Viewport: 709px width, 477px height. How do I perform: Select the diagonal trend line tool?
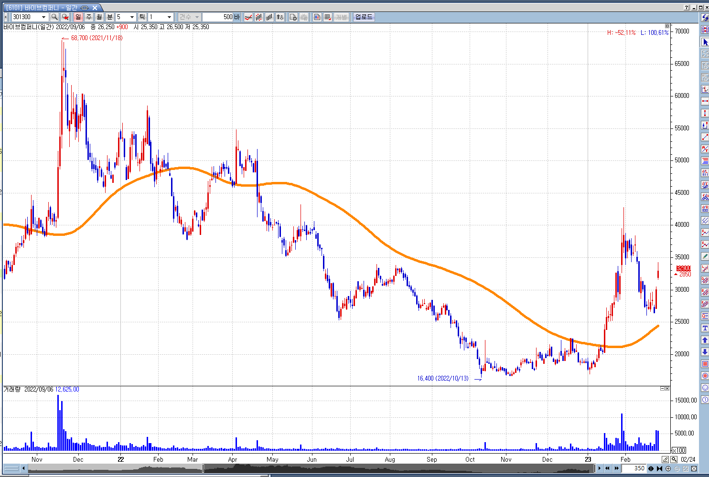(x=705, y=137)
